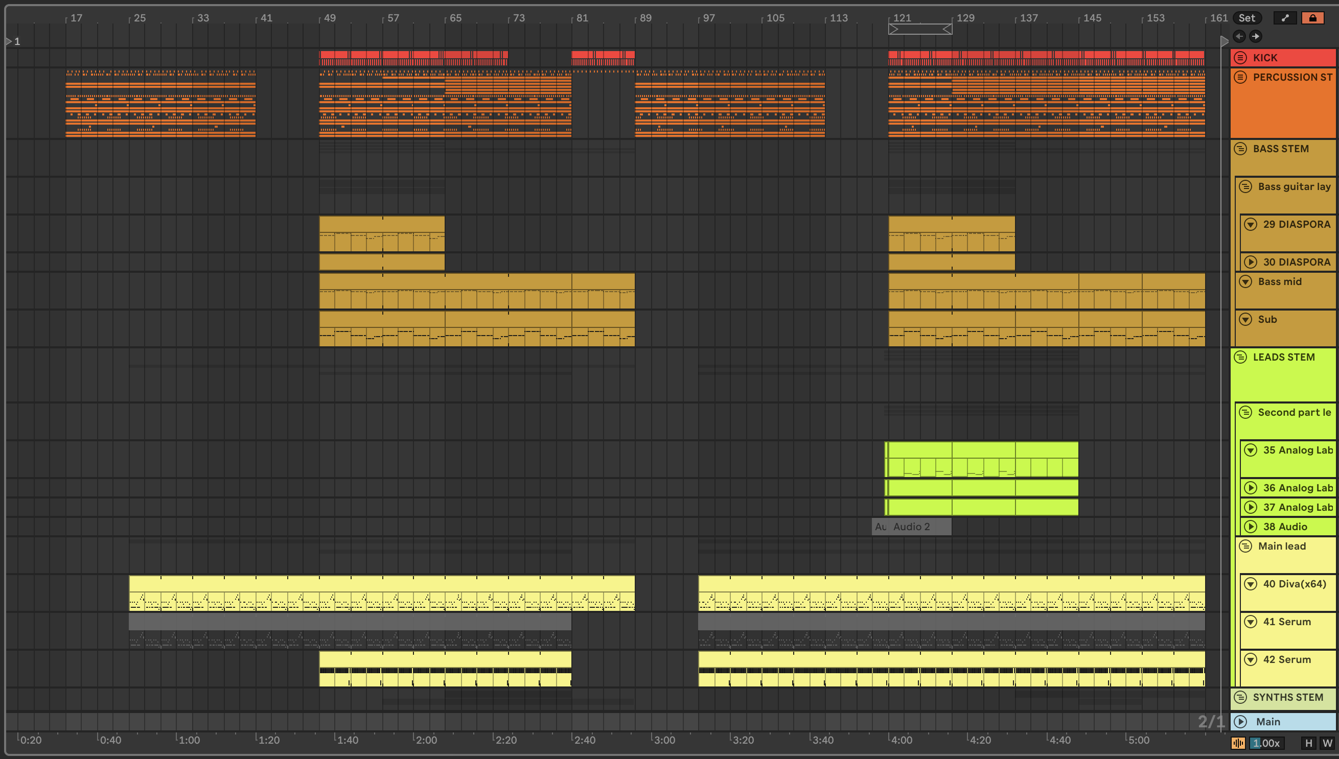Select the Main lead group name
The width and height of the screenshot is (1339, 759).
pyautogui.click(x=1282, y=547)
